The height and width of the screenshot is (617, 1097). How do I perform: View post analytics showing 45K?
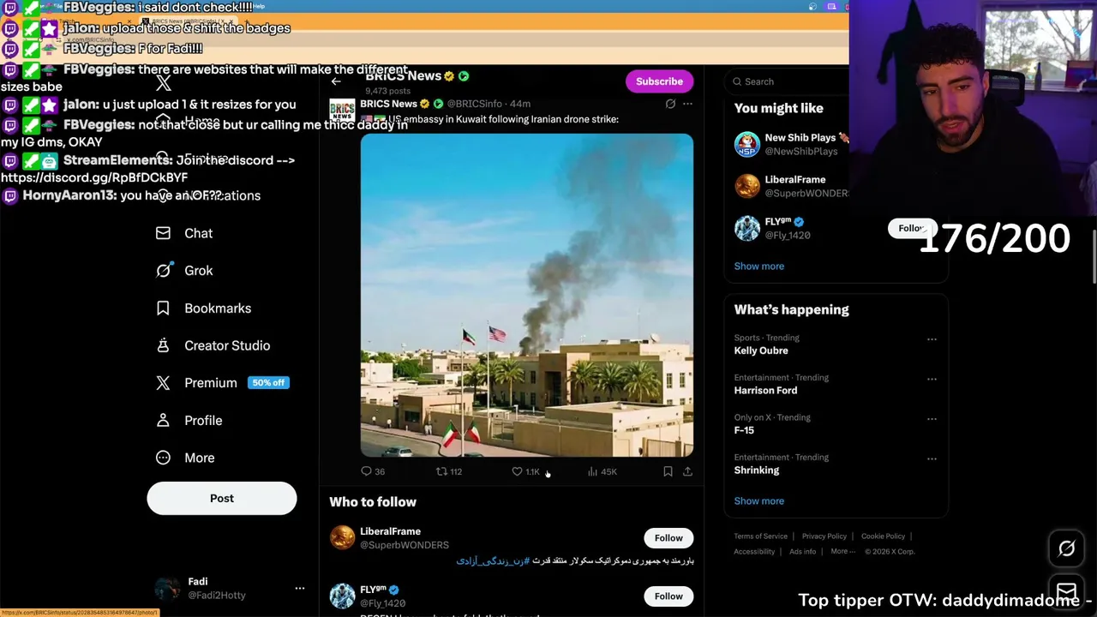tap(602, 471)
